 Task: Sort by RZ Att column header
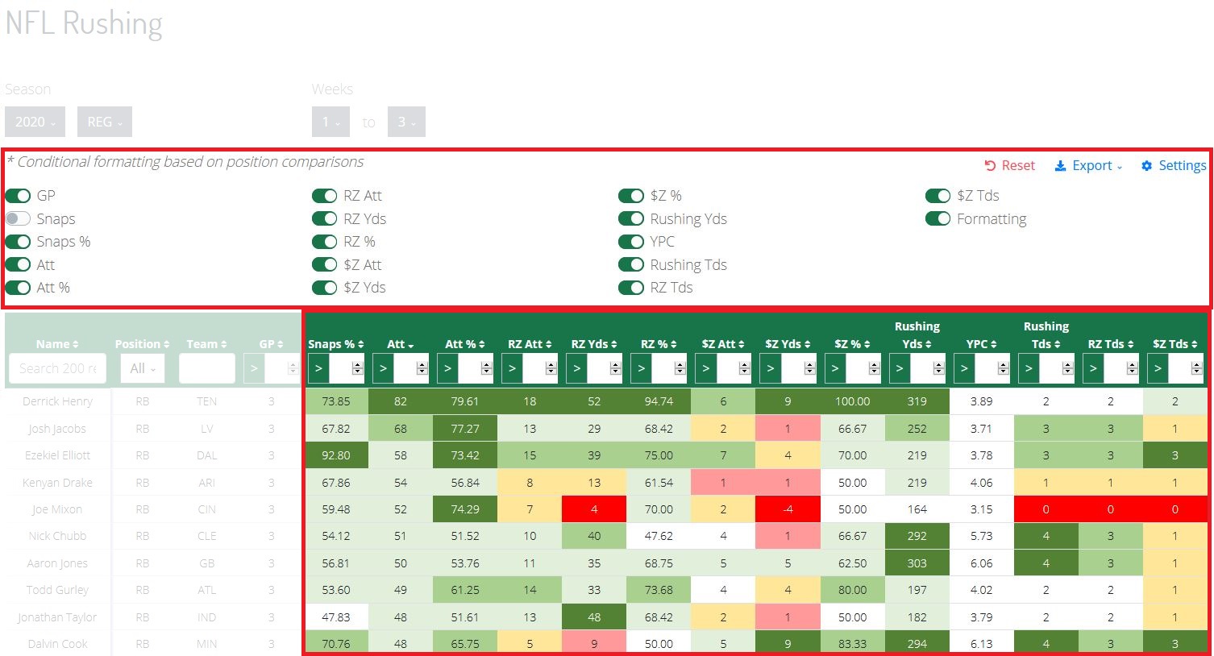pyautogui.click(x=530, y=344)
